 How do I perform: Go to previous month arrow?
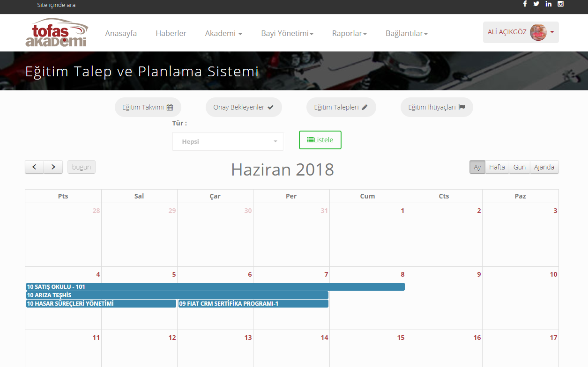pos(34,167)
